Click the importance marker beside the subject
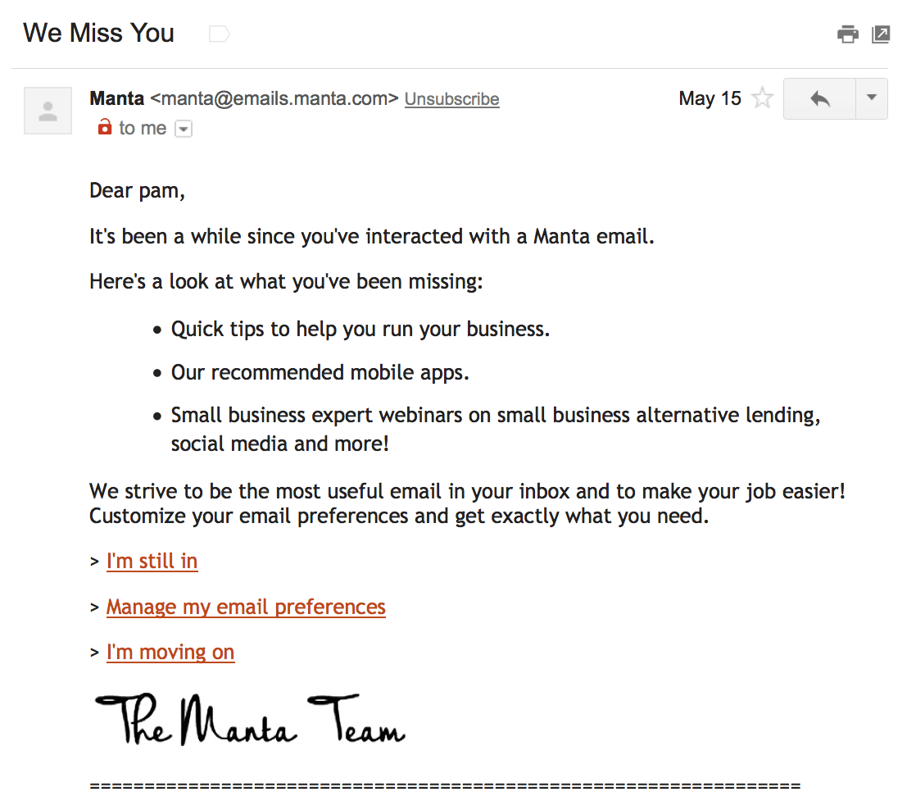Image resolution: width=916 pixels, height=810 pixels. (219, 34)
